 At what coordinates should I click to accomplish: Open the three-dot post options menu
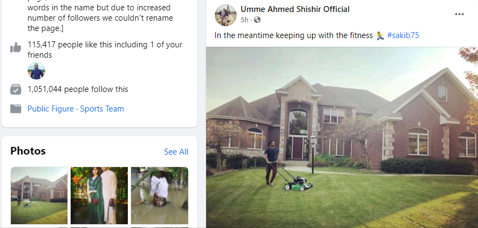[460, 14]
